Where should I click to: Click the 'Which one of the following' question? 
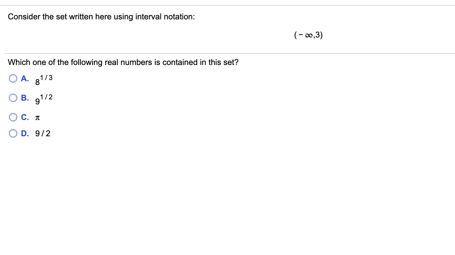click(x=123, y=62)
